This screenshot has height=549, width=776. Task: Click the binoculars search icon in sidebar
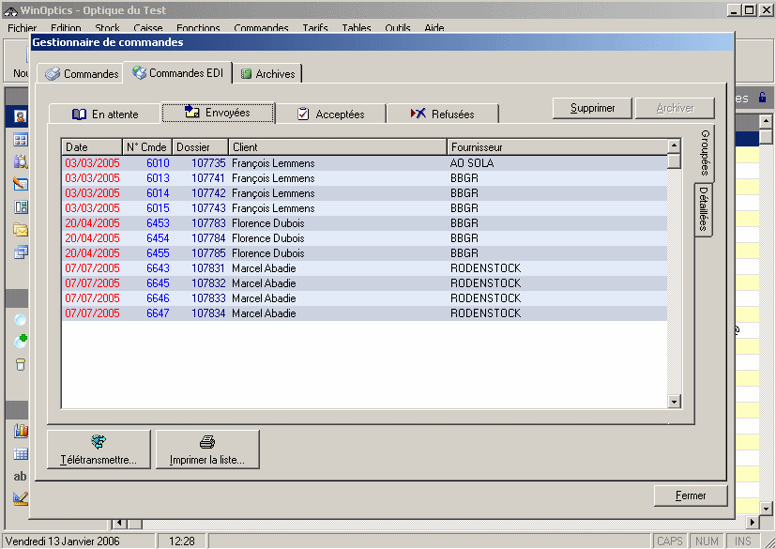[x=20, y=161]
